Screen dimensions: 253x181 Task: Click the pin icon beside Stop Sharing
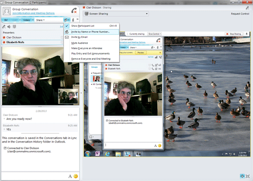[x=247, y=34]
